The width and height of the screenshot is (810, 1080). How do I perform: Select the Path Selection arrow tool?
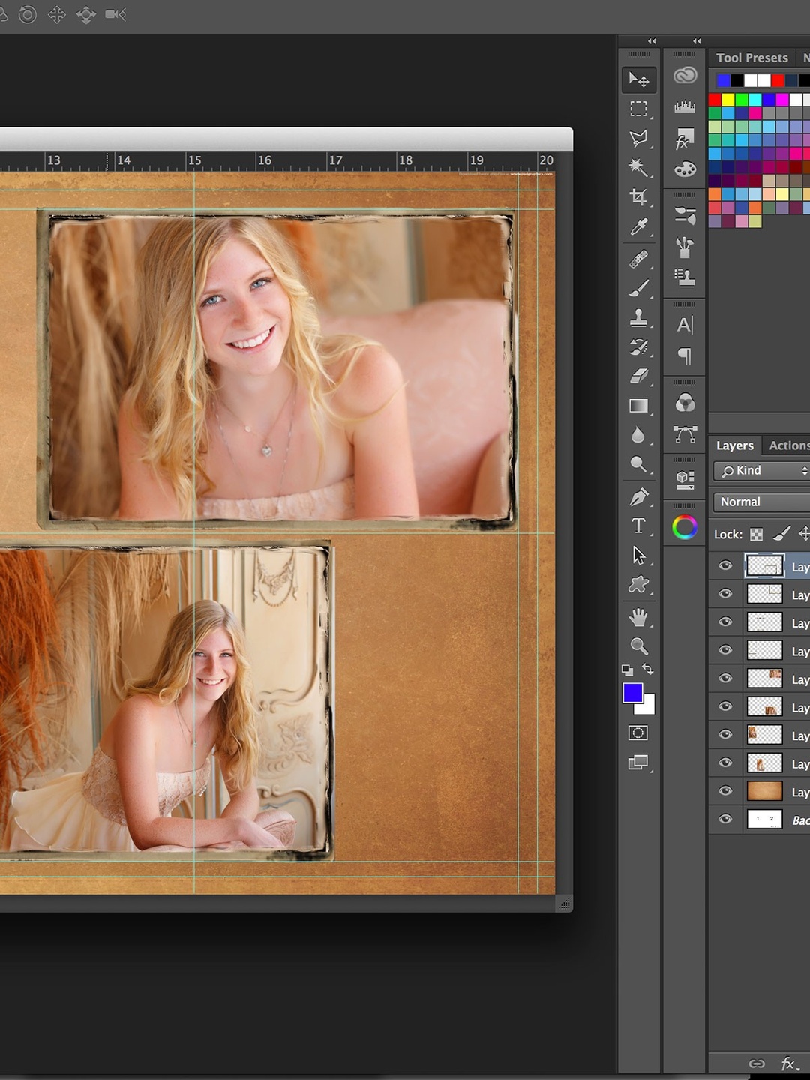pyautogui.click(x=639, y=555)
